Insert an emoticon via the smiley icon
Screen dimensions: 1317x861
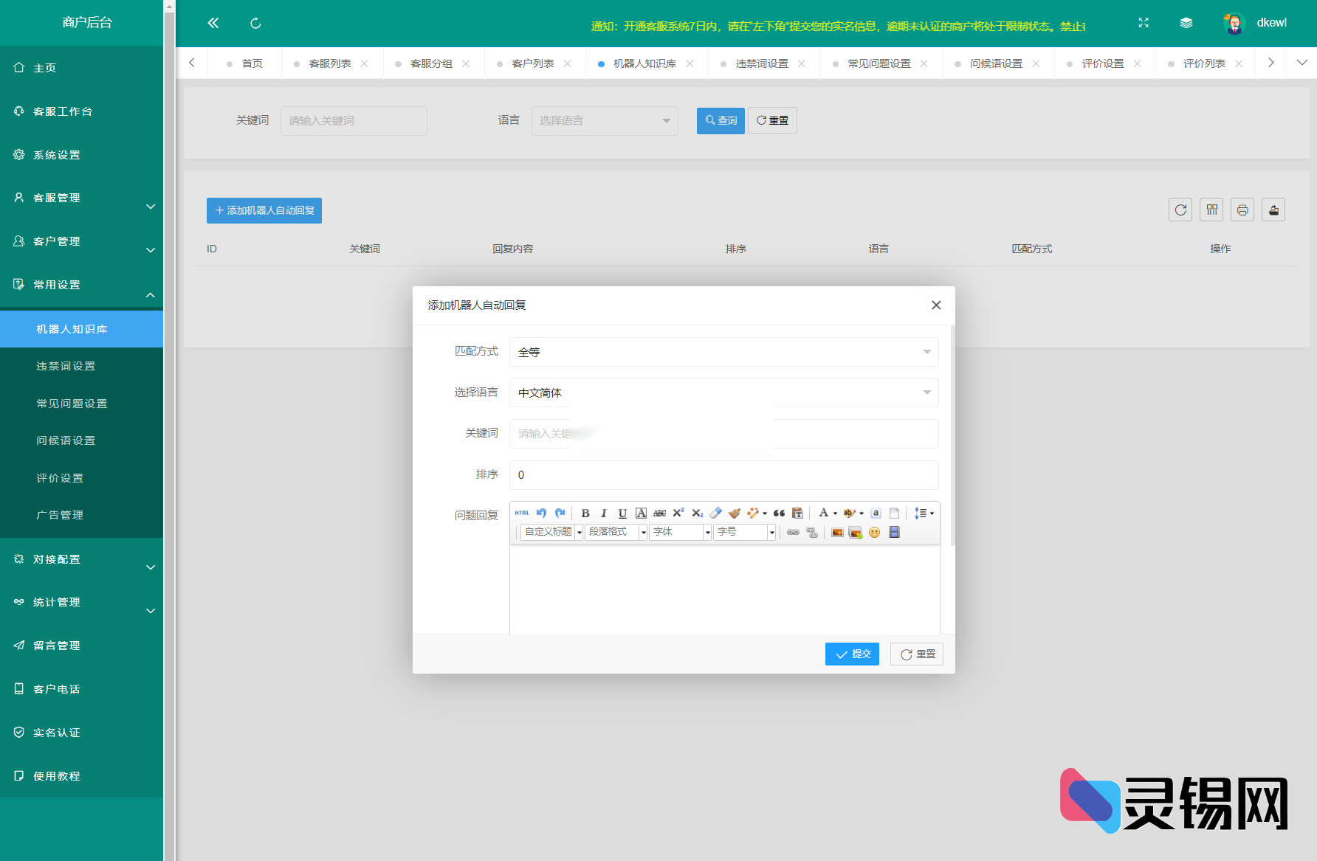(875, 533)
